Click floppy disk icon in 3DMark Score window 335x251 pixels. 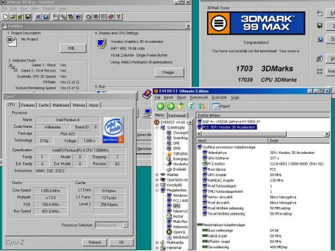pyautogui.click(x=320, y=25)
